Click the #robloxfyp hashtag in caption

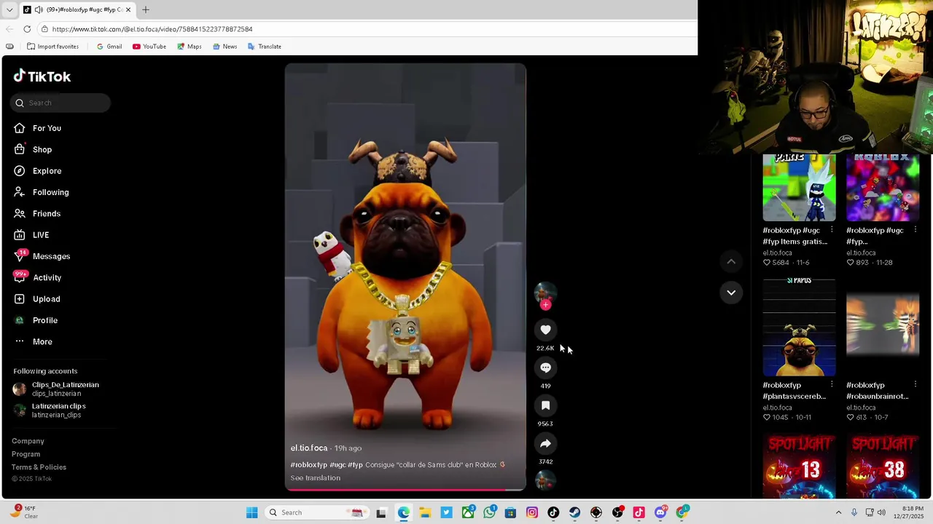[309, 465]
